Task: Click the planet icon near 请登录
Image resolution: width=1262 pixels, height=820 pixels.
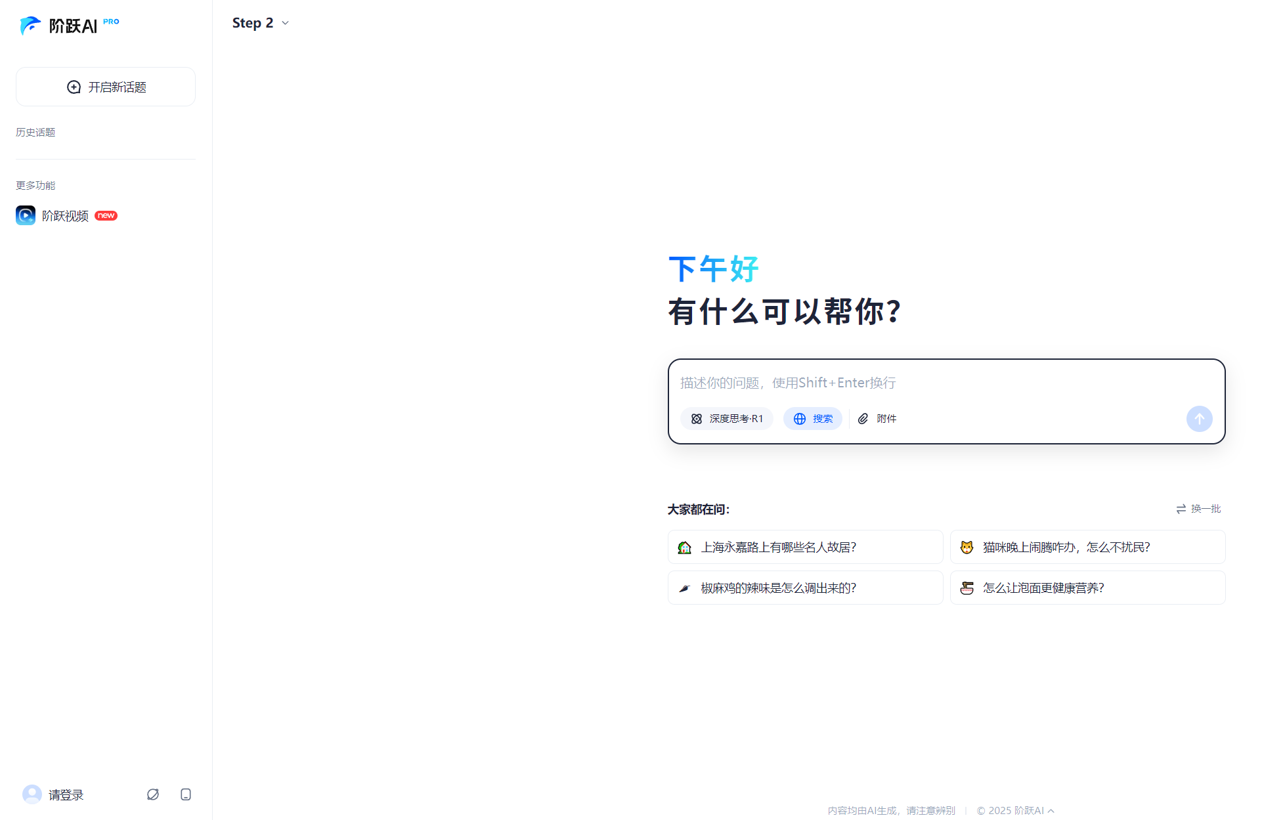Action: click(153, 794)
